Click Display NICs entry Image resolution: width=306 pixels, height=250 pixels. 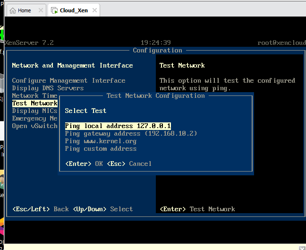[35, 111]
